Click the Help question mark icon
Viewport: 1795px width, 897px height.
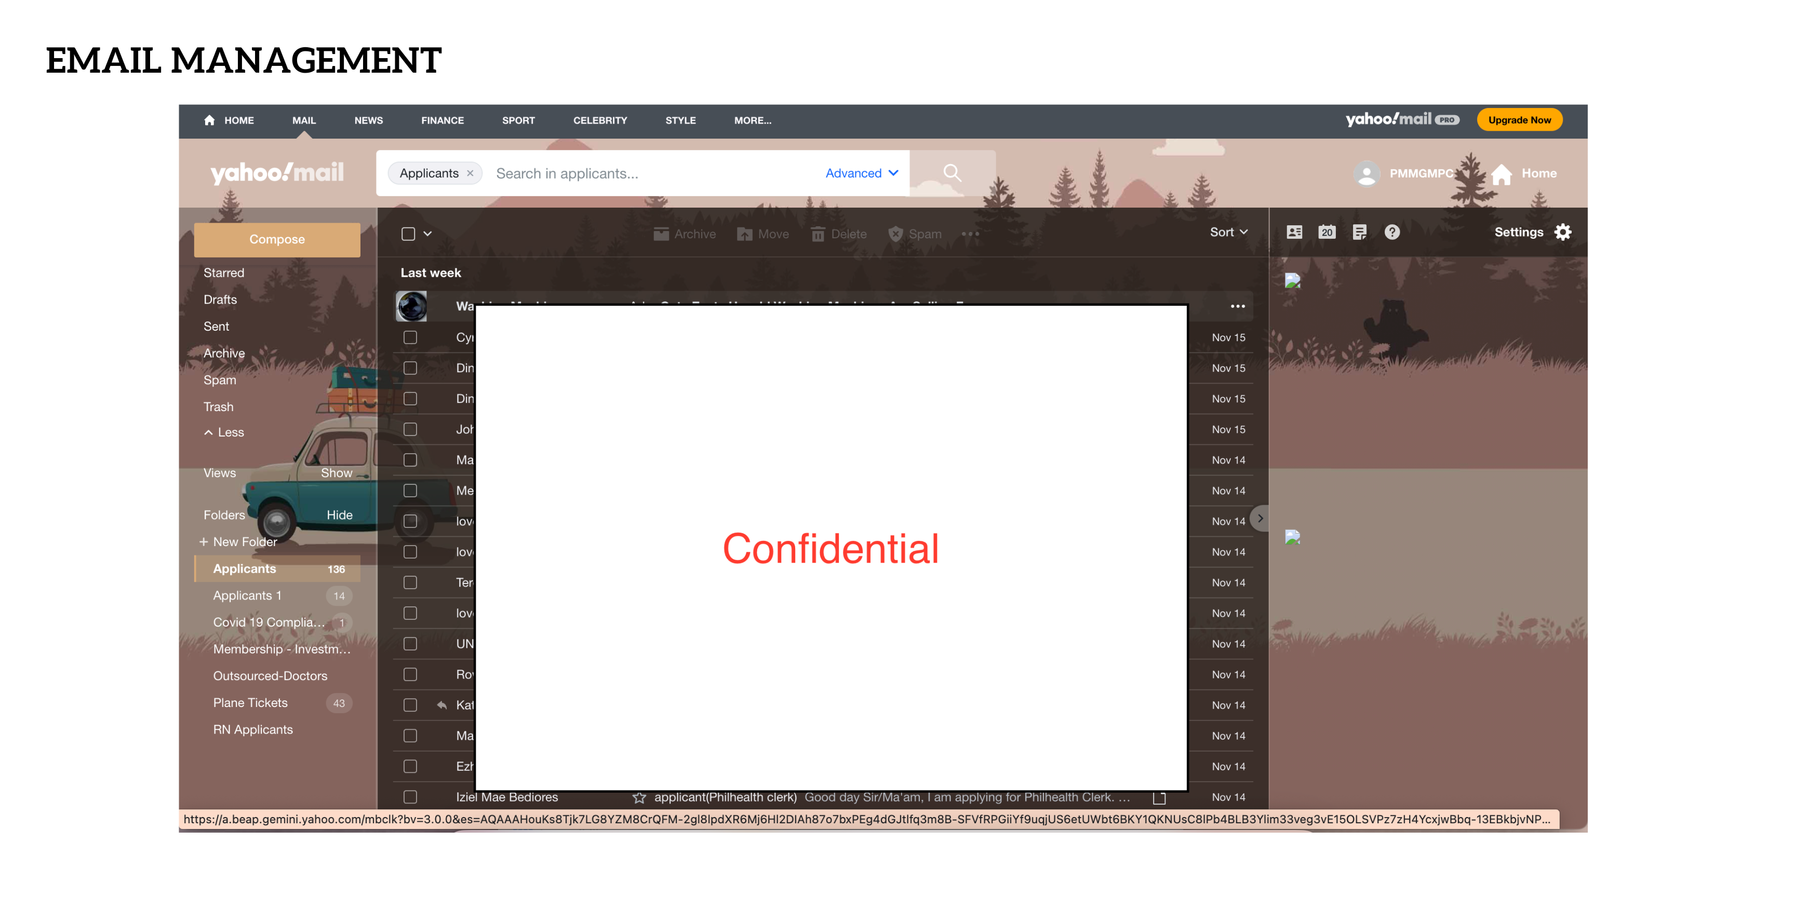[x=1391, y=233]
